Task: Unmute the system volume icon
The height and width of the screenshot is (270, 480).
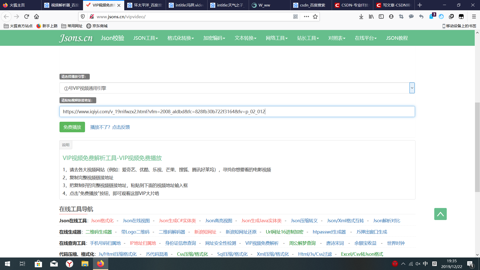Action: click(x=417, y=264)
